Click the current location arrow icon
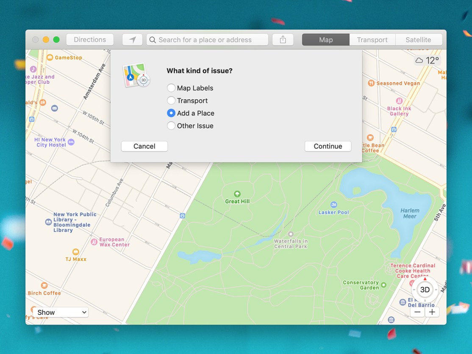 click(132, 39)
